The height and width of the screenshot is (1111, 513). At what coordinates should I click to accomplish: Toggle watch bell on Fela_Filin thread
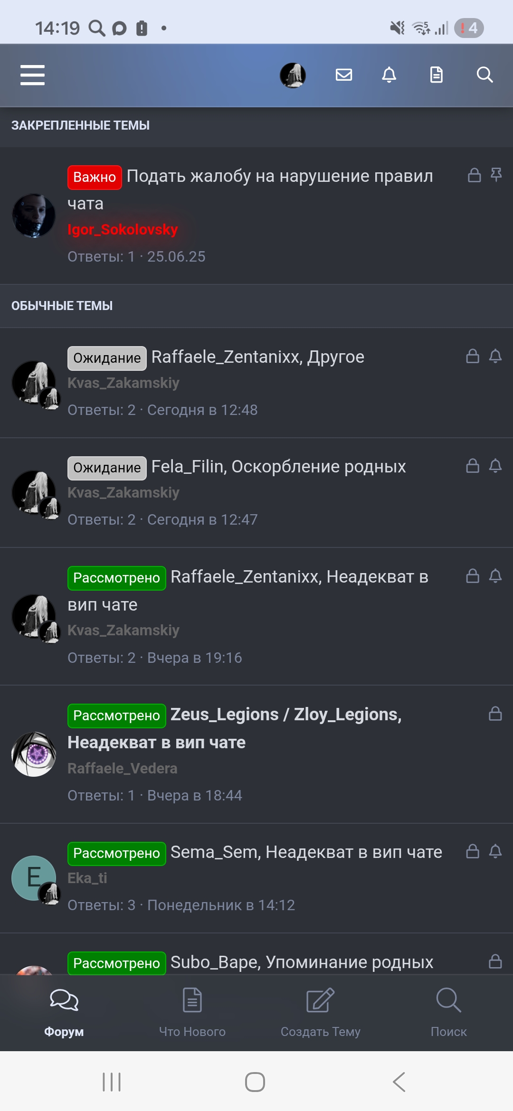click(x=495, y=466)
